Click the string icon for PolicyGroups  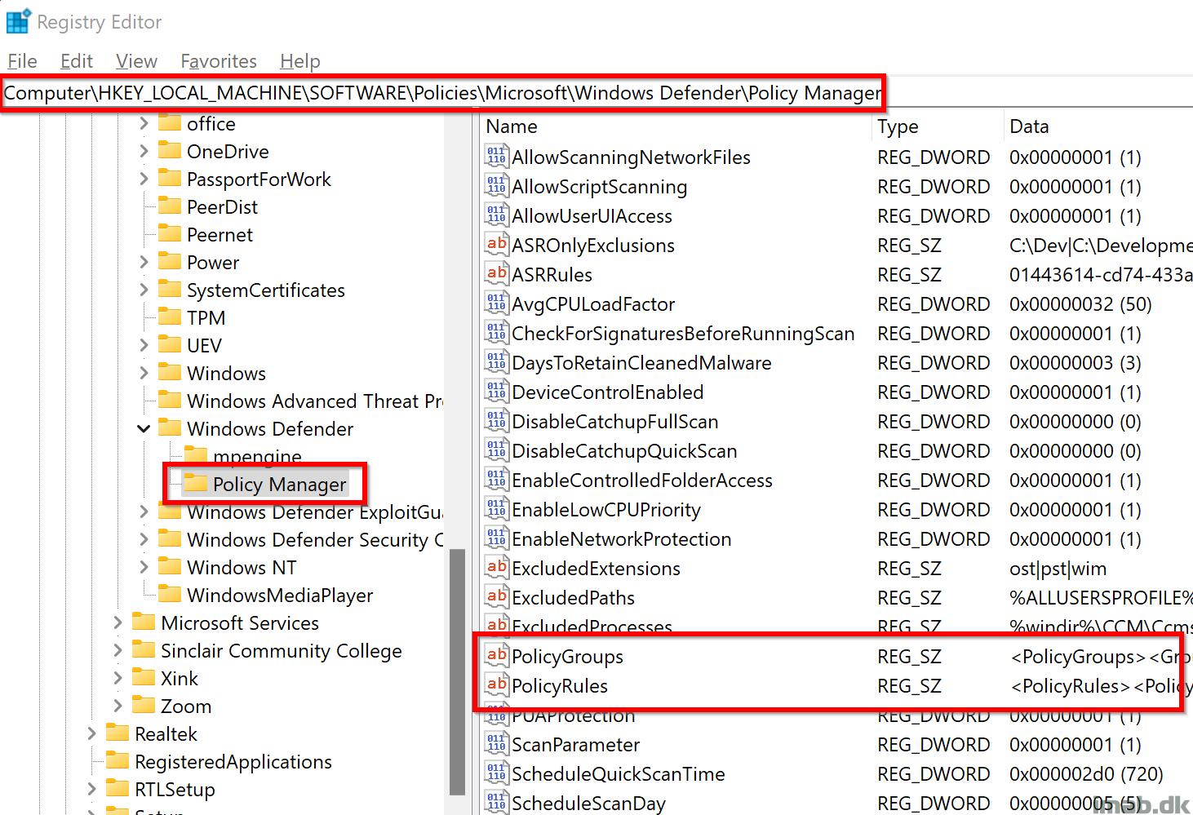pyautogui.click(x=496, y=656)
